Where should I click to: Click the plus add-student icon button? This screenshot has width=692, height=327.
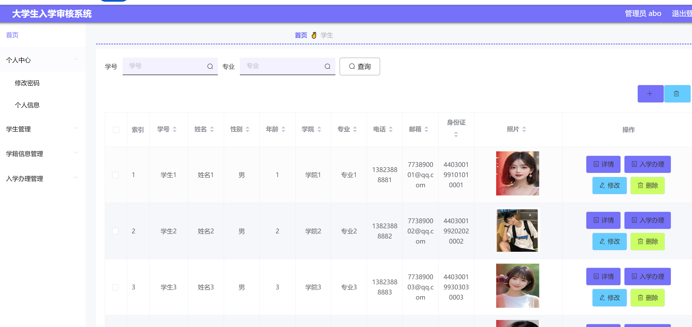(650, 94)
